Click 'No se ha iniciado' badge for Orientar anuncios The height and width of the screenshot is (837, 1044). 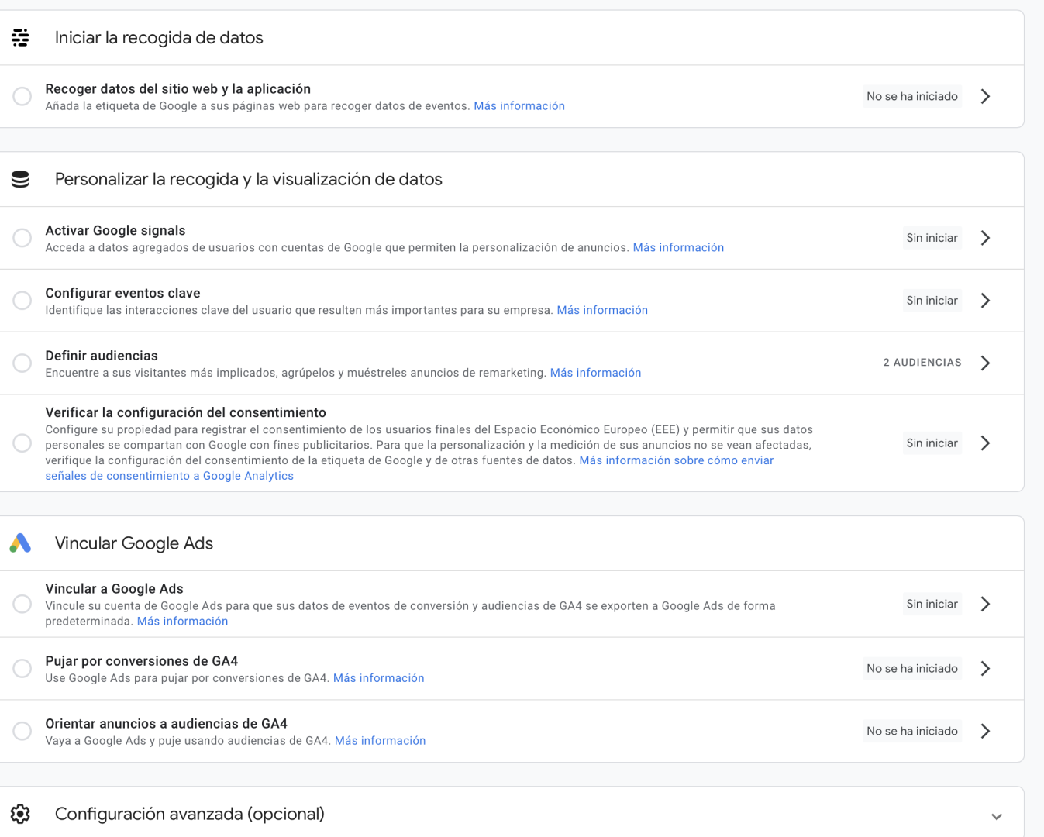click(912, 731)
